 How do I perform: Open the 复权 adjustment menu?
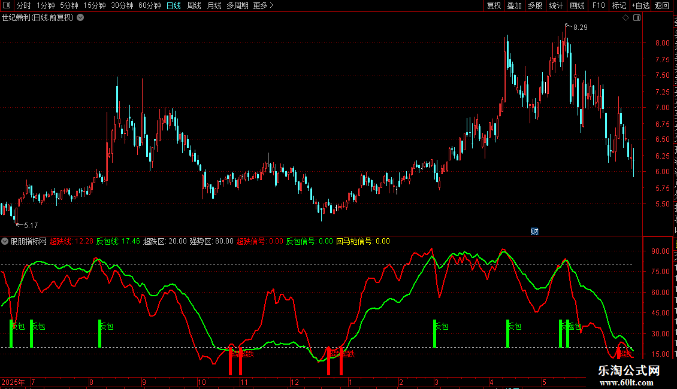tap(494, 5)
